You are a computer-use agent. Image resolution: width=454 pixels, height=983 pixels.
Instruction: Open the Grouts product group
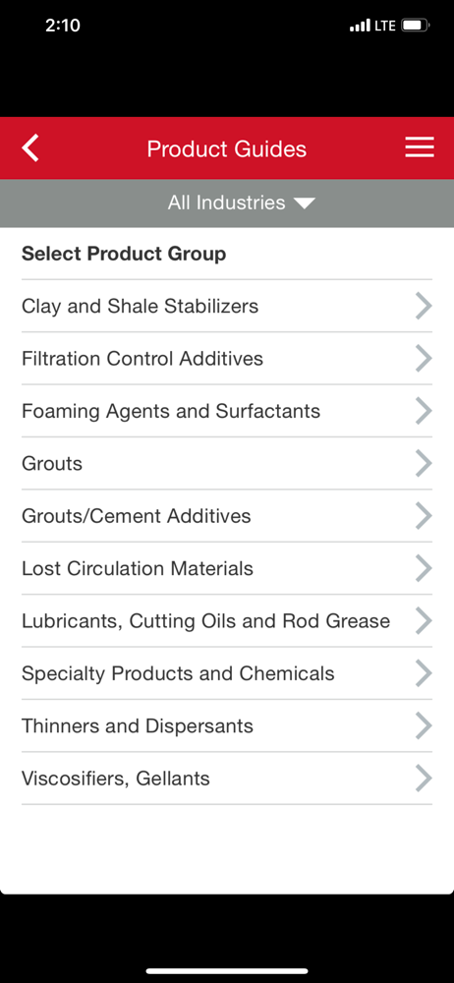[x=227, y=463]
